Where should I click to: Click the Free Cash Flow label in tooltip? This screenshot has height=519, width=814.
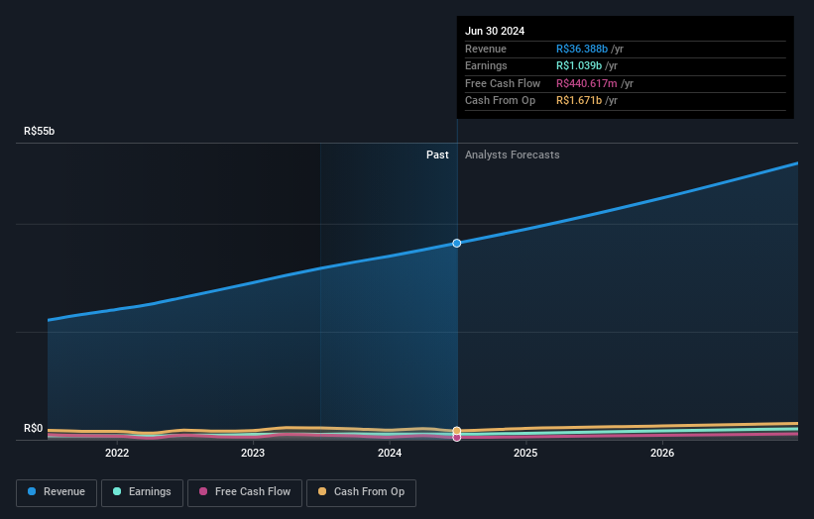pos(503,83)
